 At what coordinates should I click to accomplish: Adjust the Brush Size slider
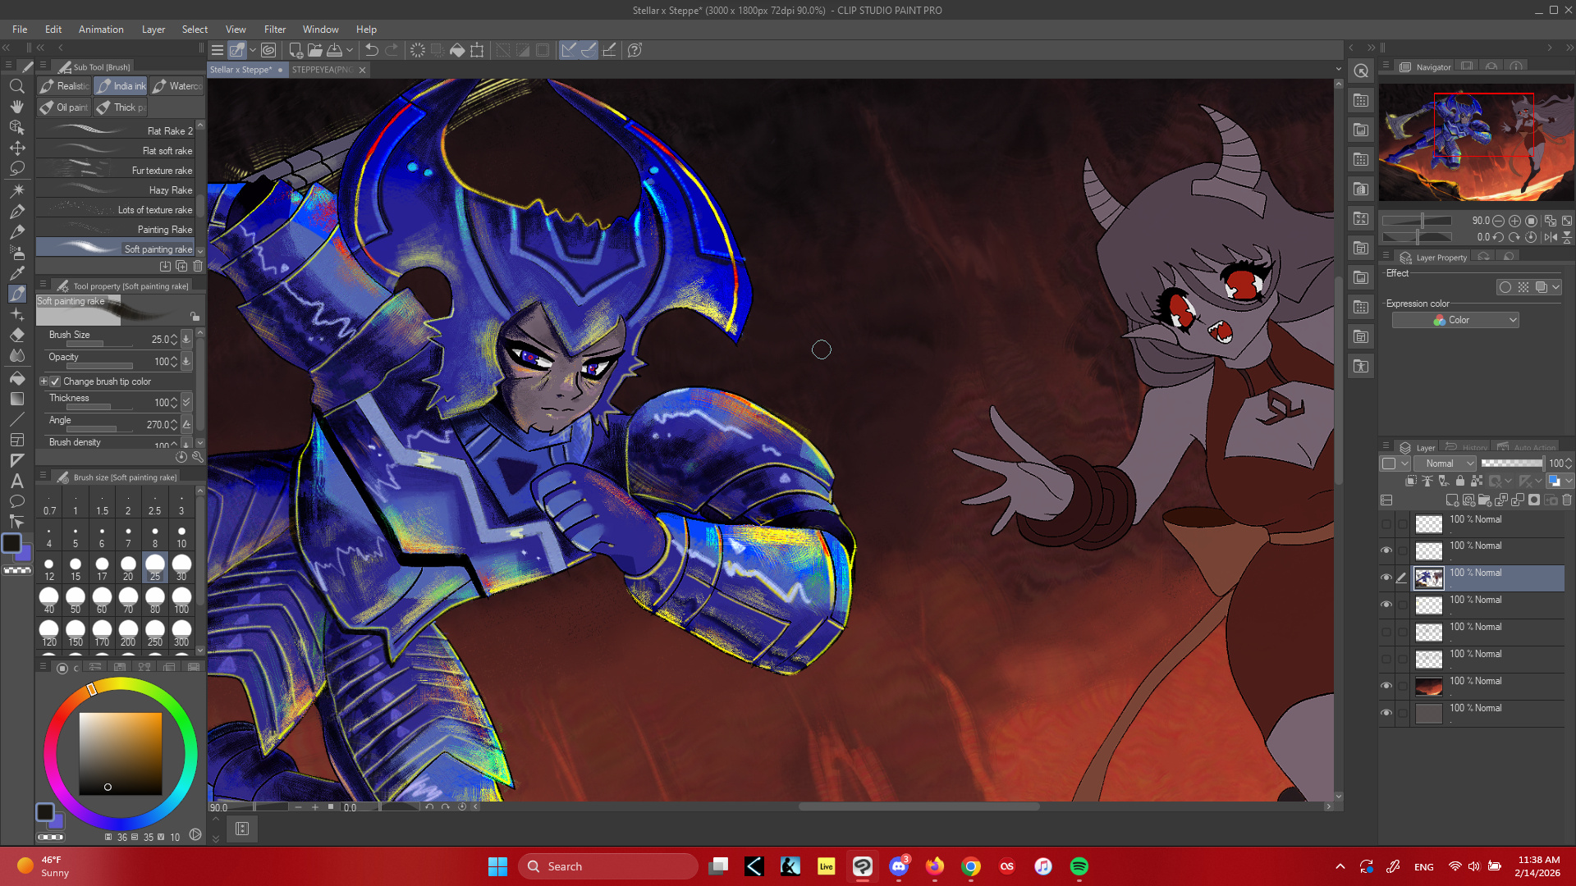[90, 344]
